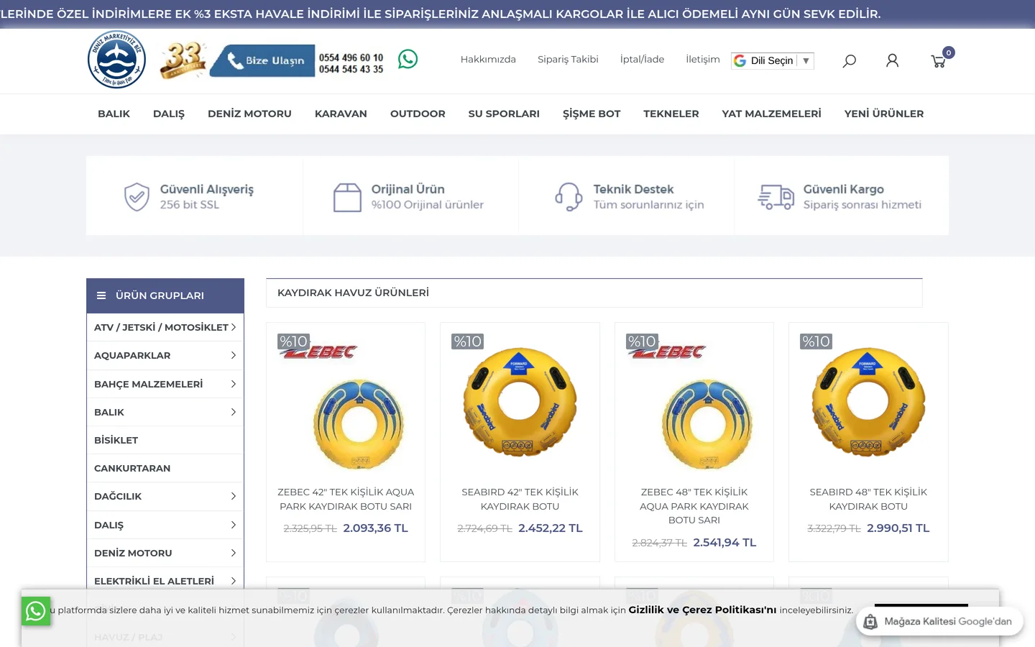
Task: Click the ZEBEC 48" TEK KİŞİLİK product title
Action: click(x=694, y=506)
